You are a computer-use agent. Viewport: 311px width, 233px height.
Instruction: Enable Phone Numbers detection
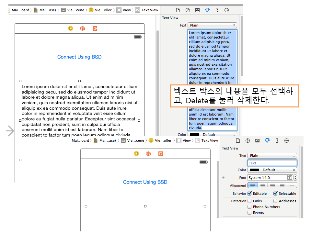coord(249,207)
